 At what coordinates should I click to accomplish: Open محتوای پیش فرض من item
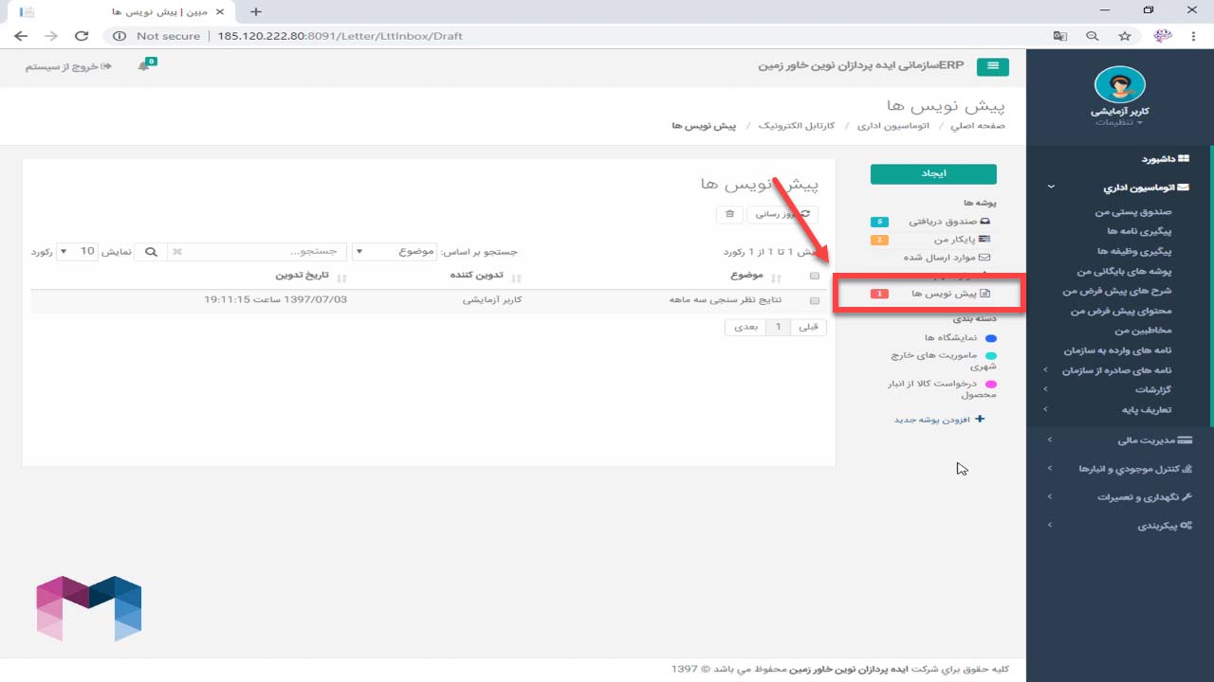[x=1122, y=311]
